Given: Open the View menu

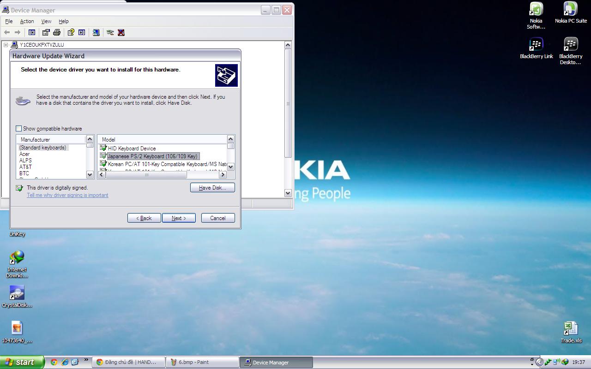Looking at the screenshot, I should tap(46, 21).
